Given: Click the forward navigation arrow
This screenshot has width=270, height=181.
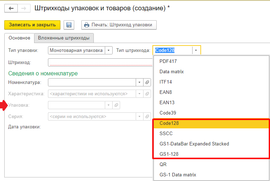Looking at the screenshot, I should tap(24, 8).
